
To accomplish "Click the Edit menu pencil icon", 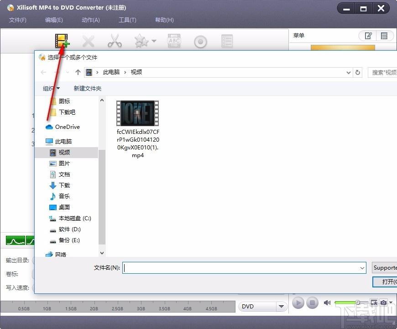I will coord(368,36).
